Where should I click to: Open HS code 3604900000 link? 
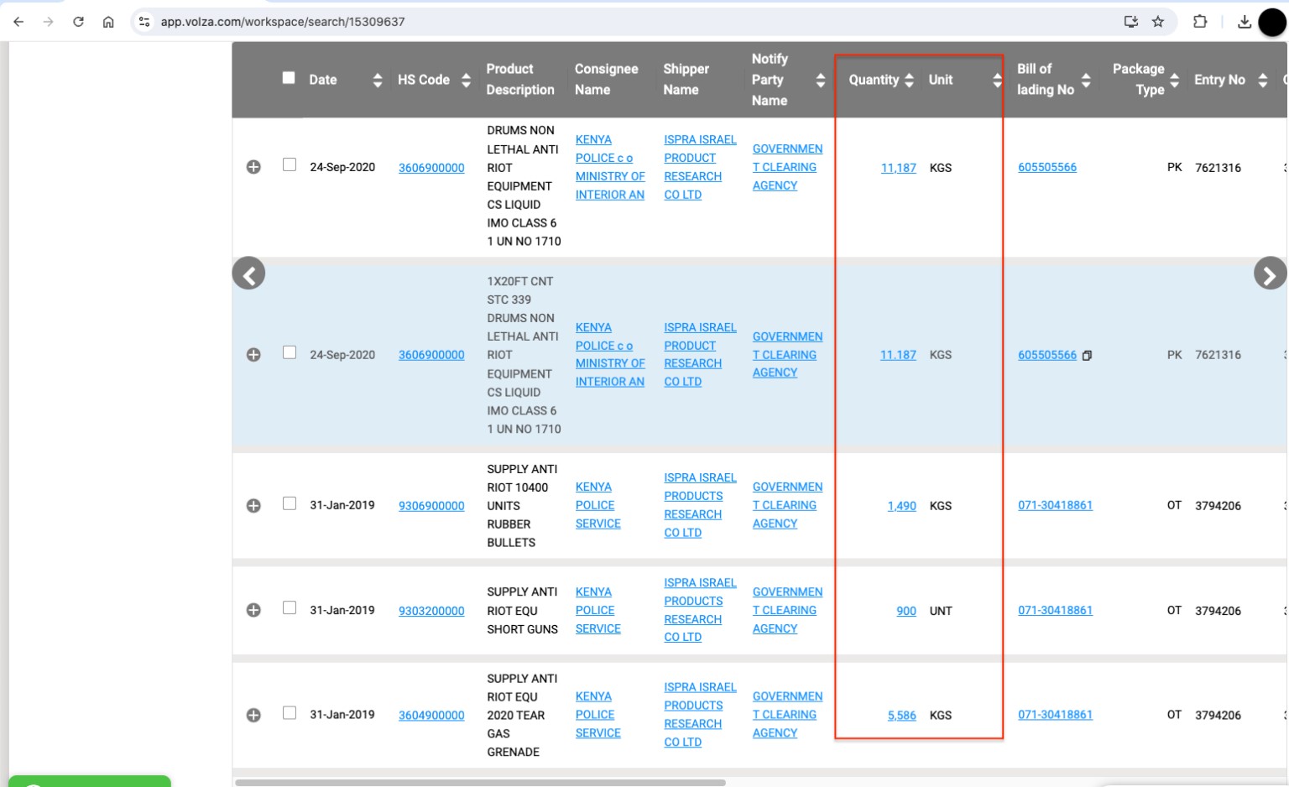point(431,715)
